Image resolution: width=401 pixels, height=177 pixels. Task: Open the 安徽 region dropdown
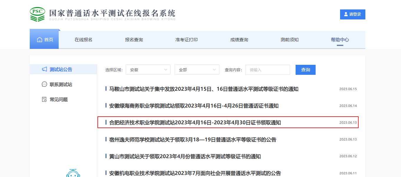[148, 70]
